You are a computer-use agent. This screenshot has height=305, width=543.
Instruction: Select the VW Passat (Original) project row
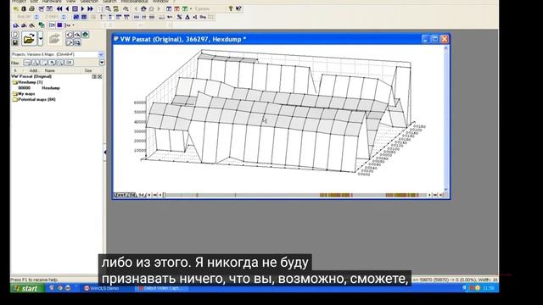(x=31, y=76)
